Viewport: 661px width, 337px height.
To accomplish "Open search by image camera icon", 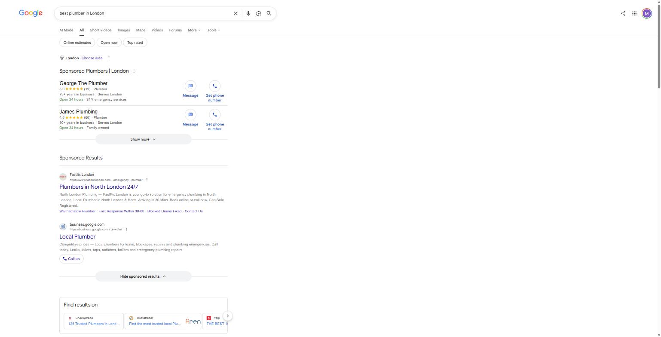I will pyautogui.click(x=259, y=13).
